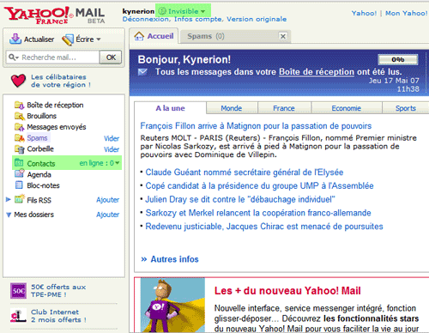The height and width of the screenshot is (333, 429).
Task: Select the France news tab
Action: (x=284, y=108)
